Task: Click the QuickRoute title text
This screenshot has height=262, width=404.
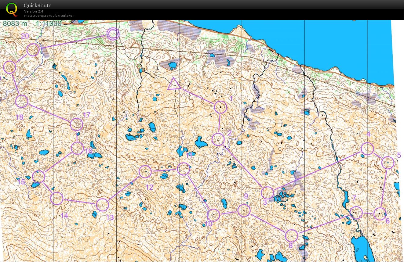Action: coord(38,5)
